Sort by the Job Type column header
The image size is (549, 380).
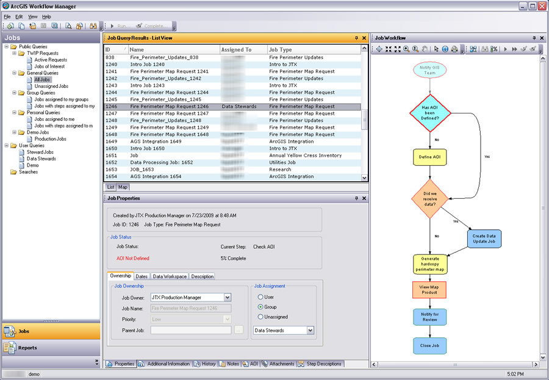tap(314, 50)
